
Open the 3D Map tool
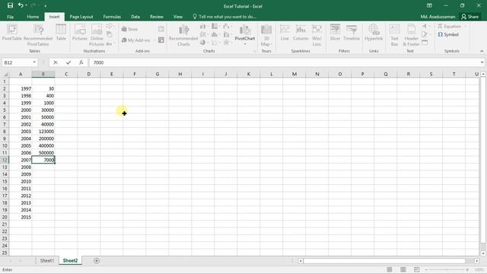click(x=266, y=35)
